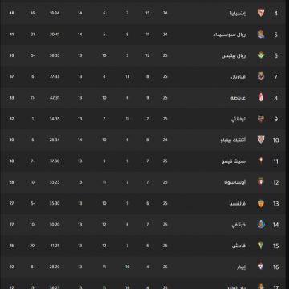This screenshot has height=289, width=289.
Task: Select the Osasuna crest in row 12
Action: click(261, 182)
